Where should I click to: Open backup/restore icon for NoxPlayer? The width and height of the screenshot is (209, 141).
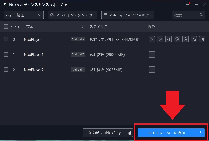(185, 39)
